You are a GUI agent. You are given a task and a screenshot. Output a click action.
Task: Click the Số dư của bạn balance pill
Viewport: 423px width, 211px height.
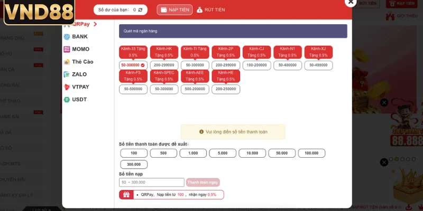tap(121, 10)
